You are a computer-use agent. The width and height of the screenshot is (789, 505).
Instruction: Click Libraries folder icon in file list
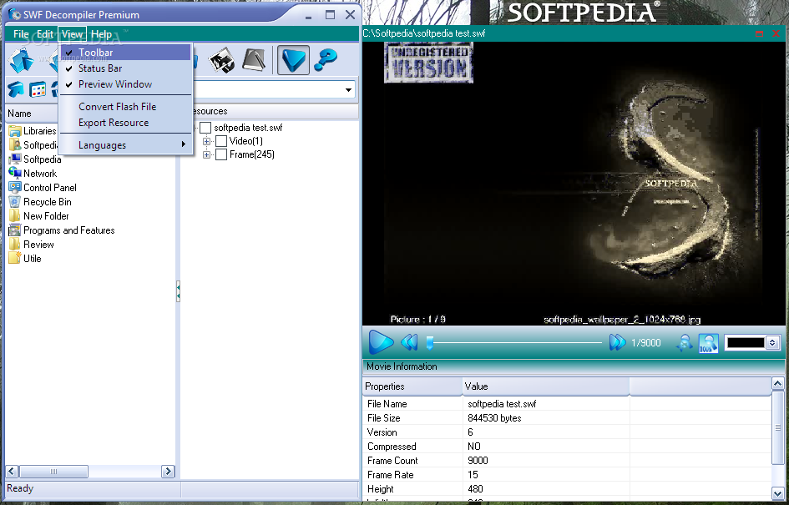[x=15, y=131]
